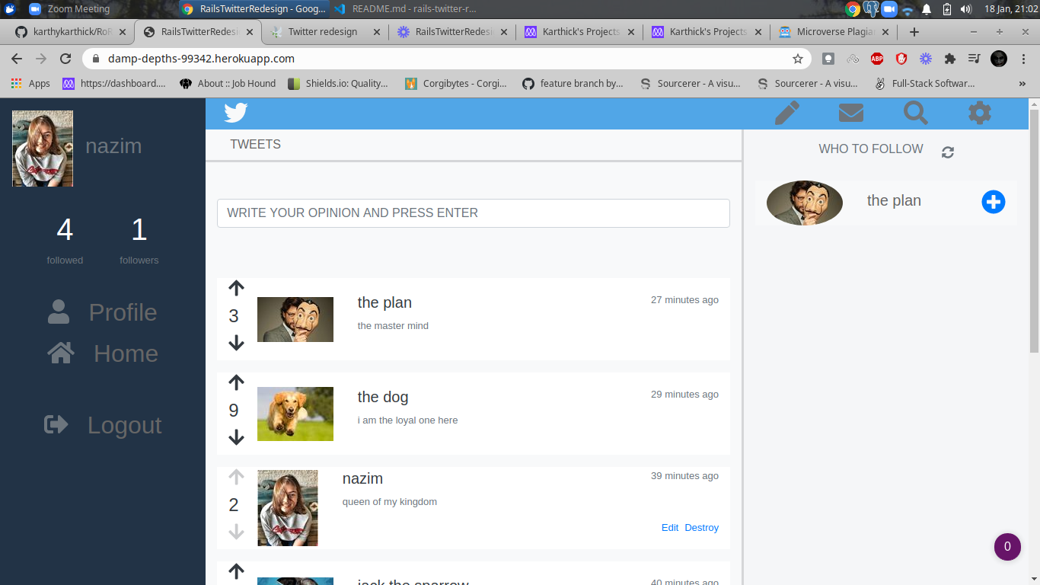Image resolution: width=1040 pixels, height=585 pixels.
Task: Click the '1 followers' count
Action: point(139,240)
